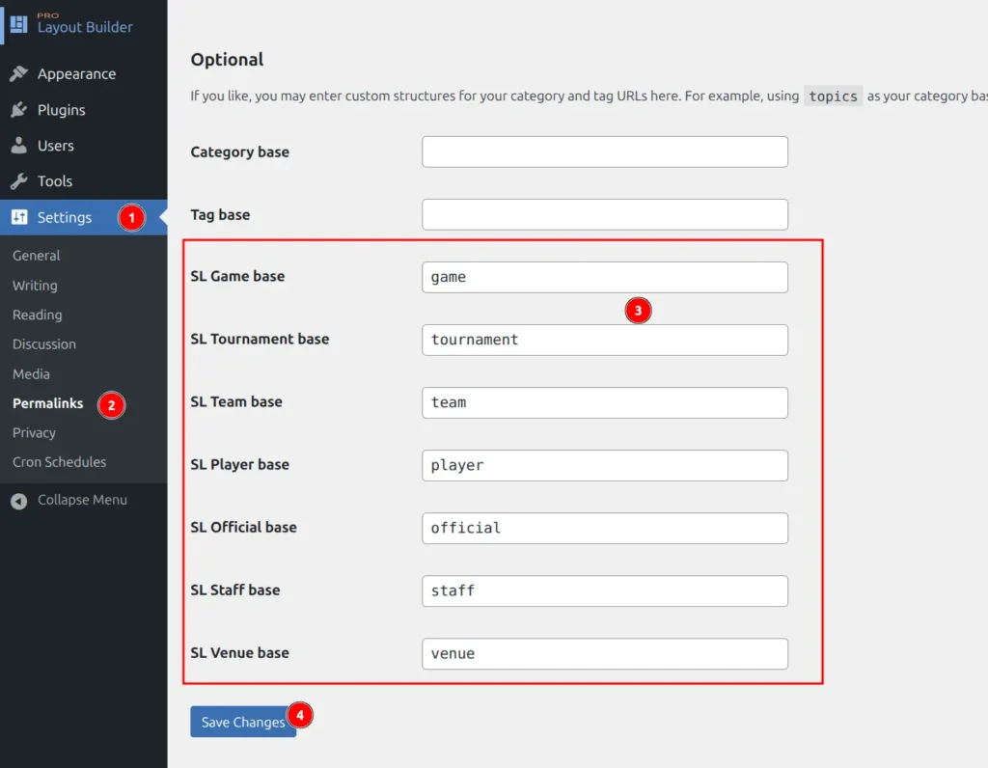This screenshot has height=768, width=988.
Task: Go to Media settings
Action: point(31,374)
